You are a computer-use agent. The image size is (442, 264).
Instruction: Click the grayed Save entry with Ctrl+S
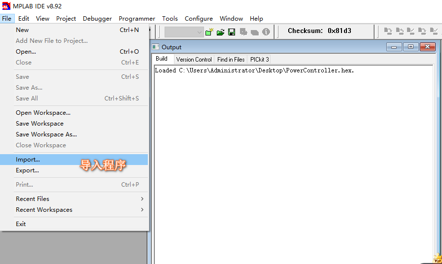tap(74, 77)
